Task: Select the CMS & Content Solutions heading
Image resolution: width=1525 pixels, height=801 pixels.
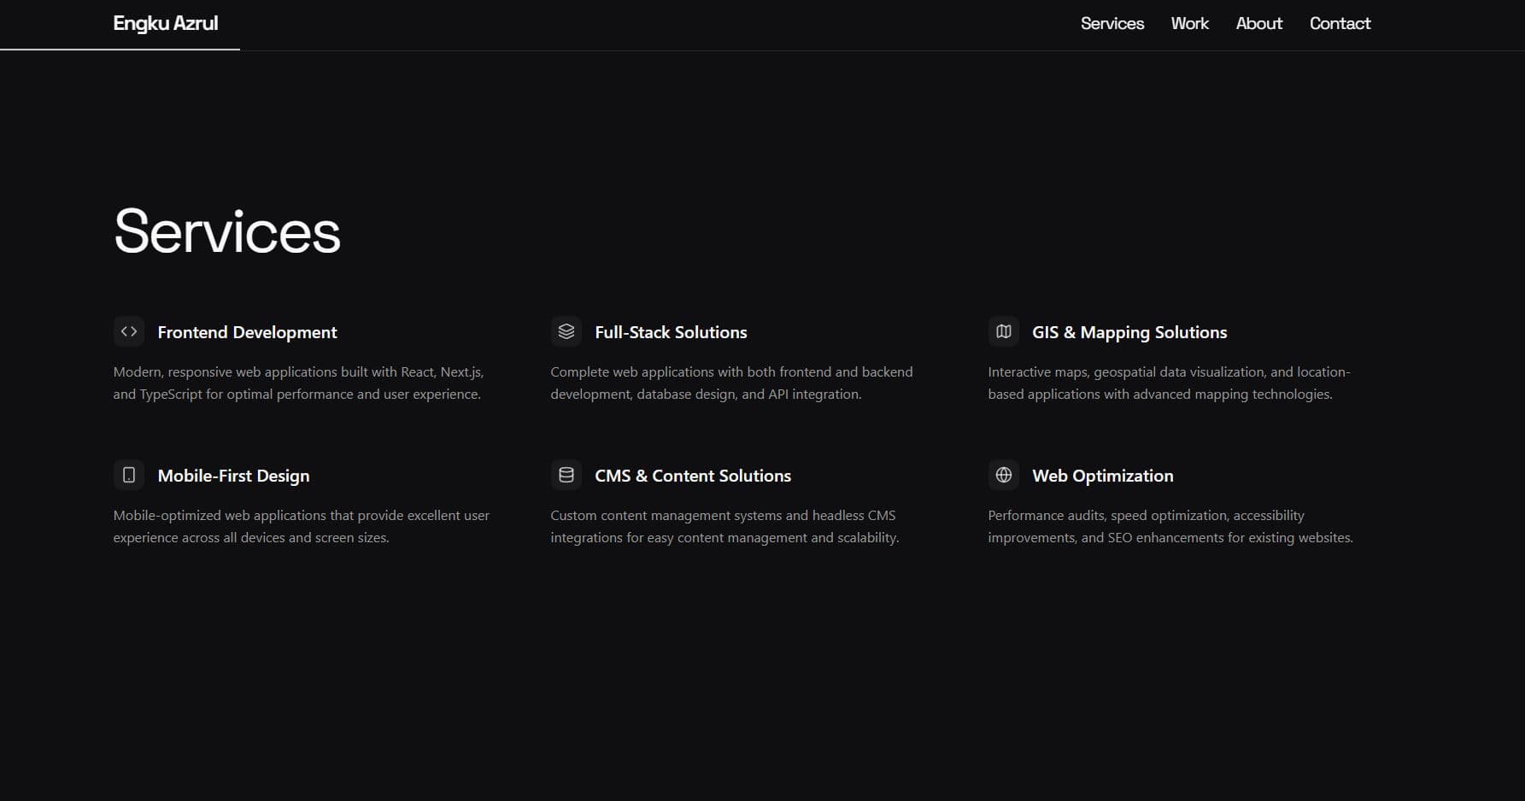Action: coord(692,476)
